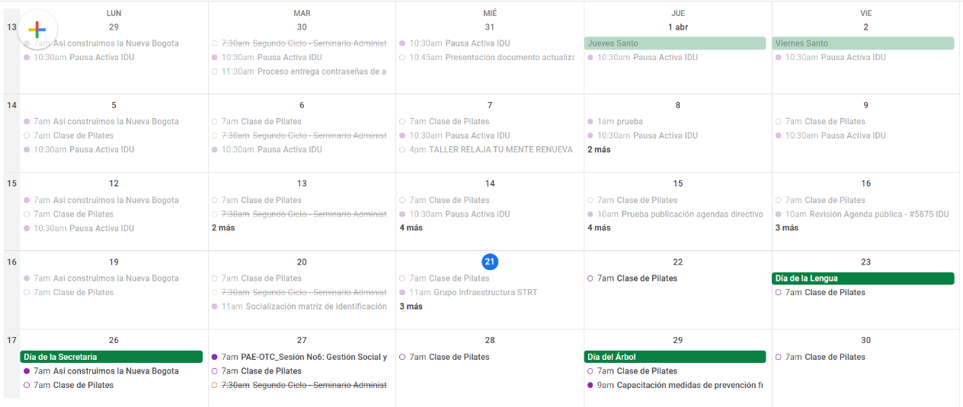This screenshot has width=963, height=407.
Task: Click the colorful plus create event button
Action: [37, 30]
